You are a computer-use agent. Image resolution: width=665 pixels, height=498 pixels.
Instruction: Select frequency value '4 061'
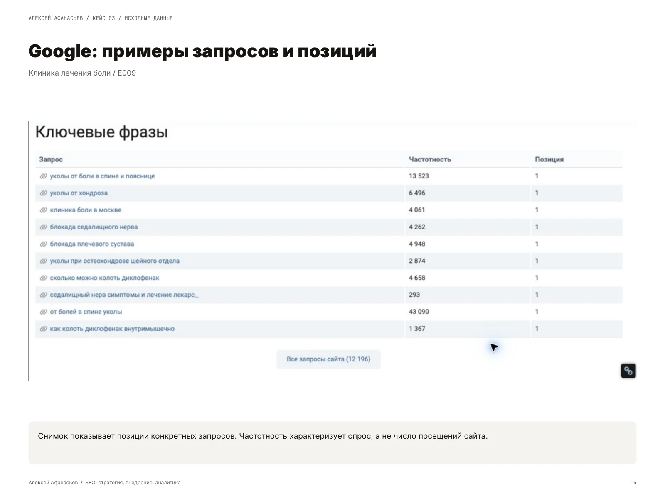(417, 210)
